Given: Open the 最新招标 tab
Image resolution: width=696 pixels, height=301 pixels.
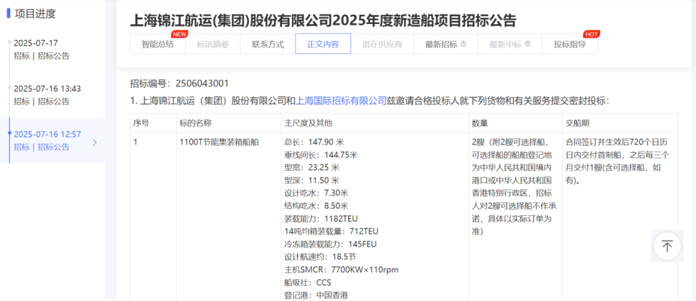Looking at the screenshot, I should 446,44.
